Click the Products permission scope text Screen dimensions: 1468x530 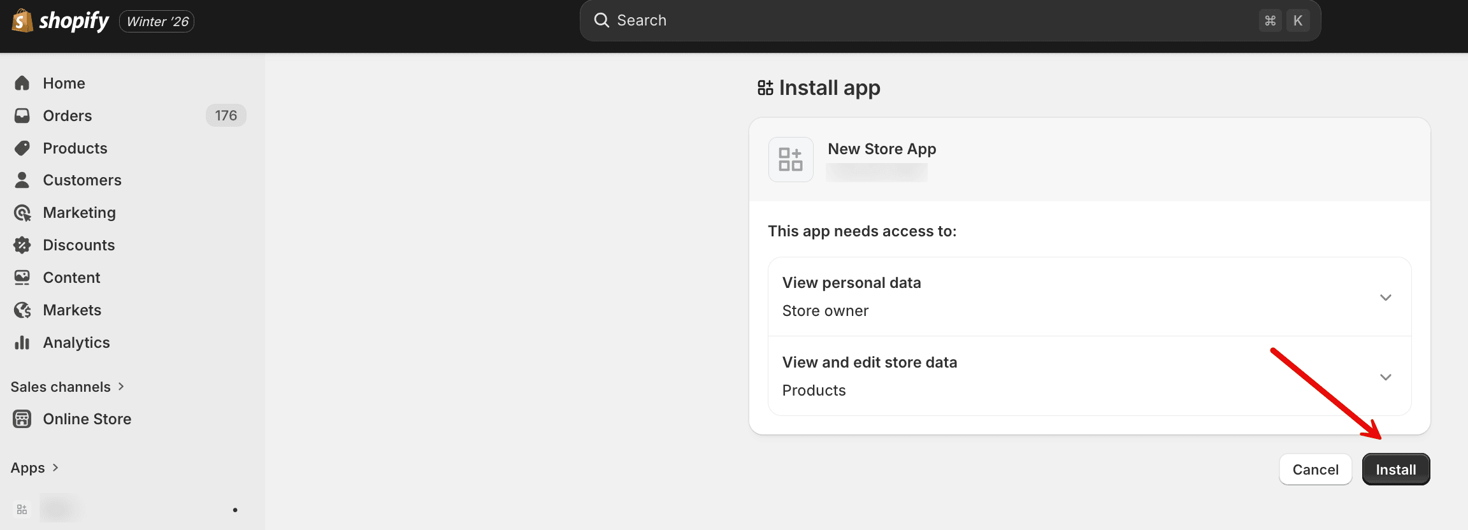814,390
